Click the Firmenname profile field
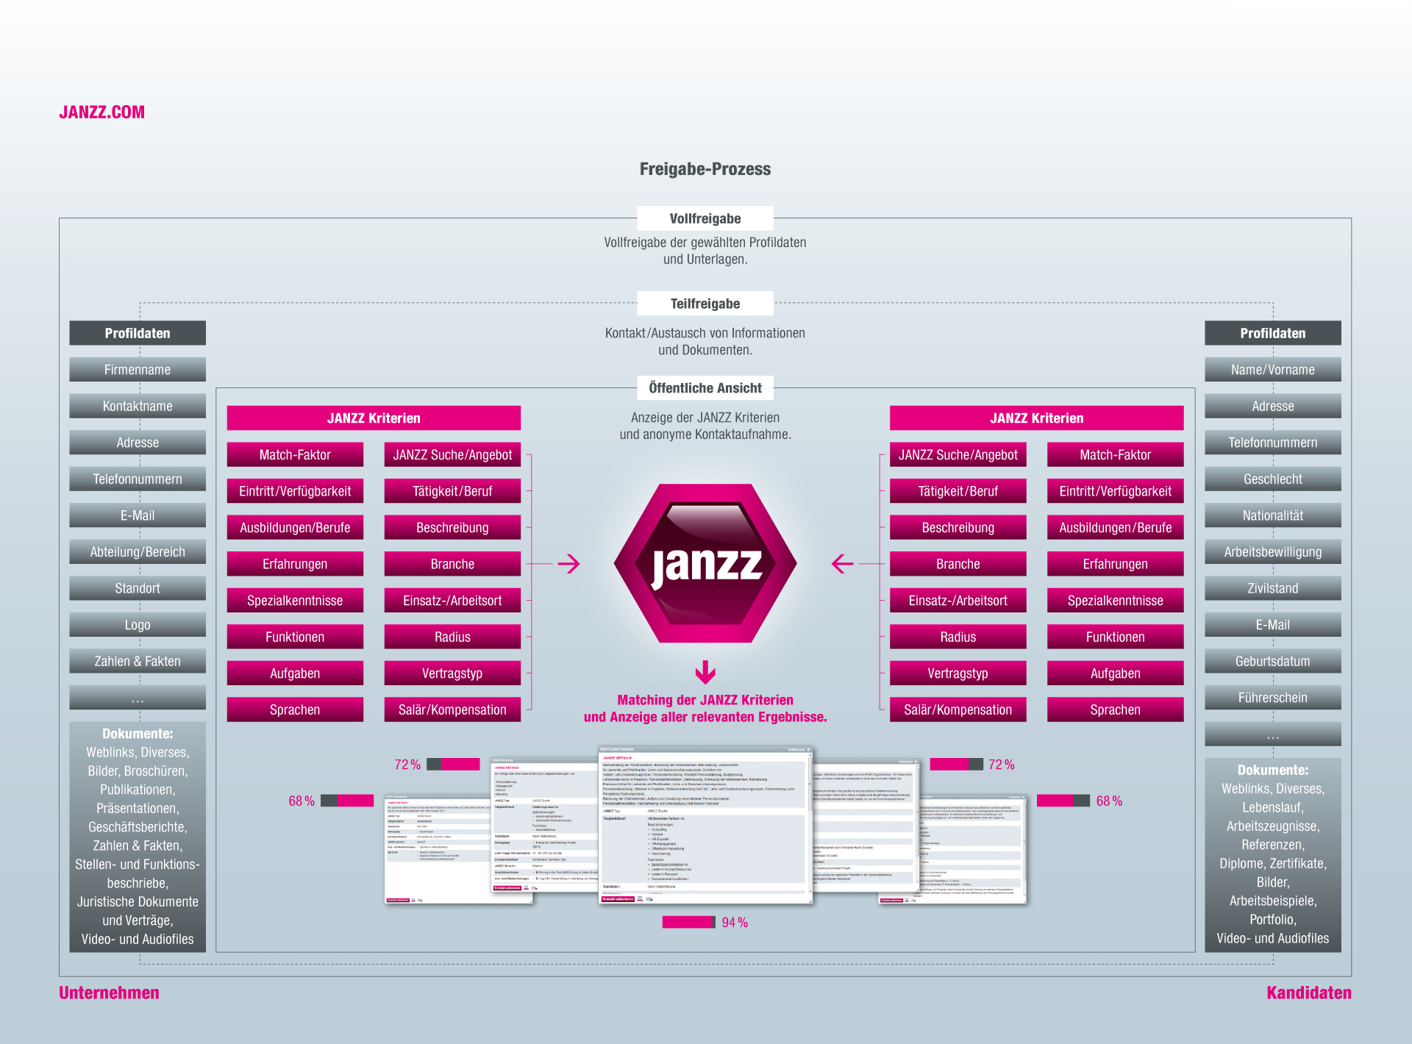The image size is (1412, 1044). [138, 370]
